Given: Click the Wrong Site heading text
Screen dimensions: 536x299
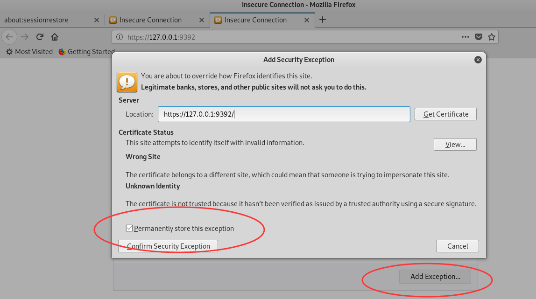Looking at the screenshot, I should coord(143,157).
